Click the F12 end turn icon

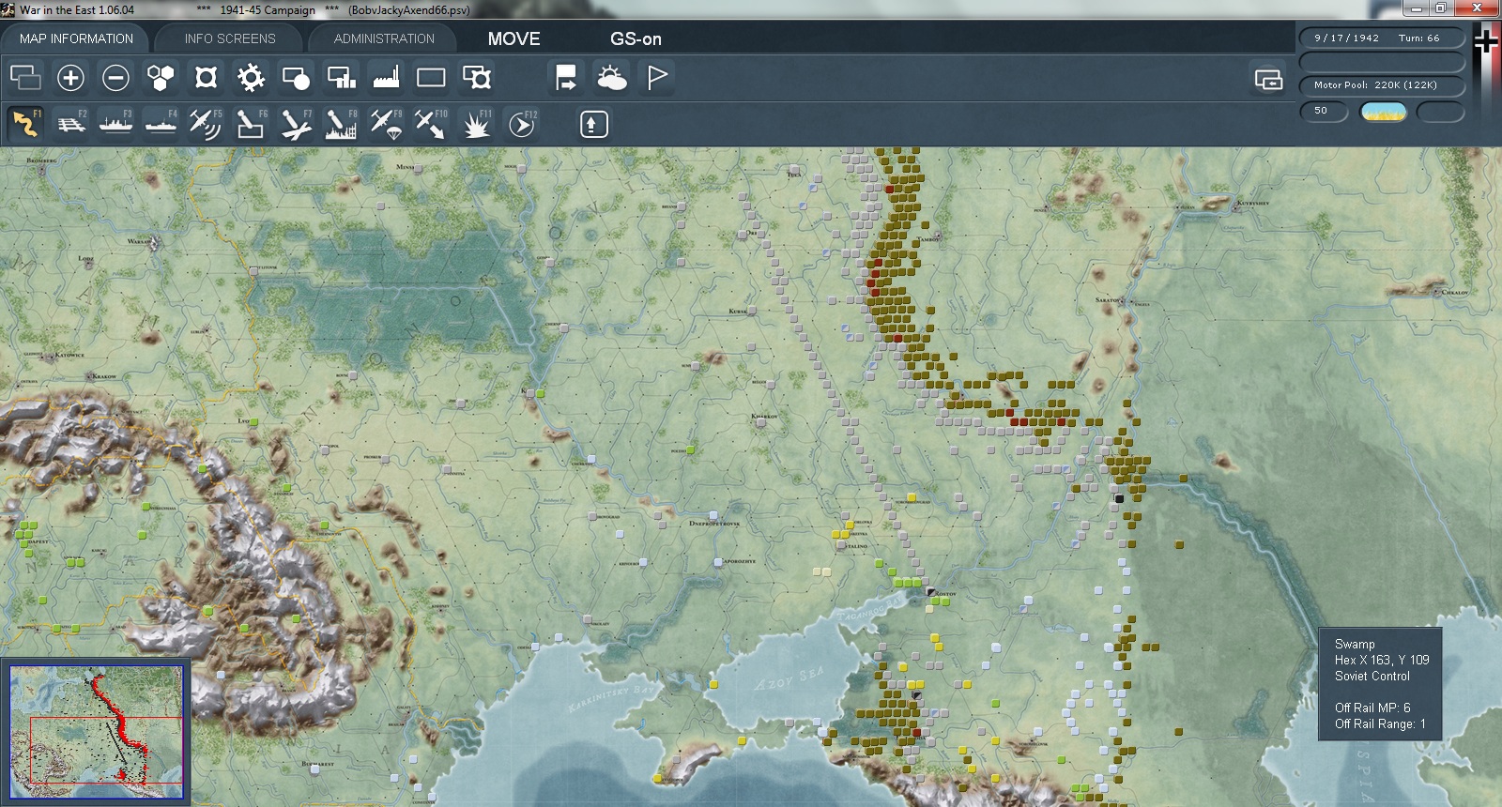point(521,124)
